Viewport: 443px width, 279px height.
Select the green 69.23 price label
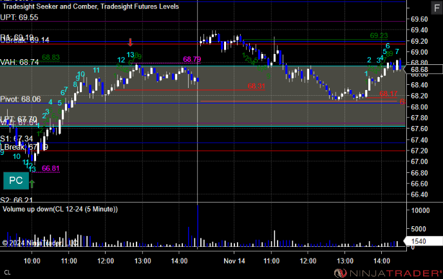[379, 35]
